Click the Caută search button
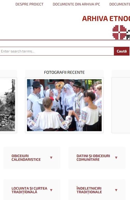130x200 pixels. [x=122, y=51]
